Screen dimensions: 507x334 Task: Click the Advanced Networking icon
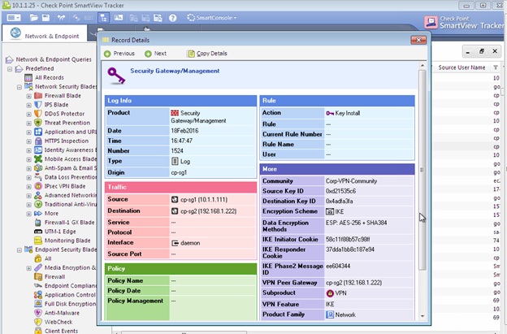point(38,195)
